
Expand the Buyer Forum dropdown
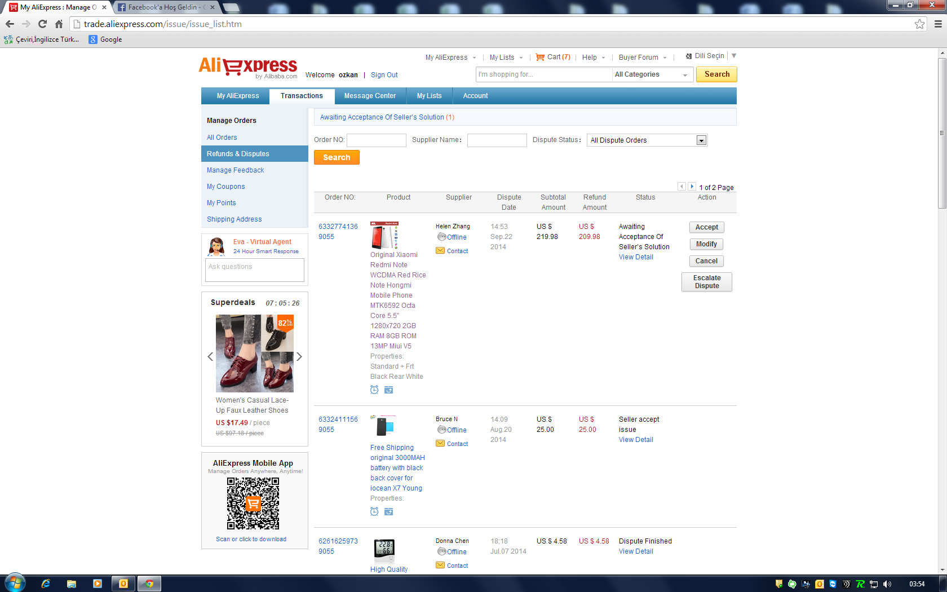coord(643,58)
